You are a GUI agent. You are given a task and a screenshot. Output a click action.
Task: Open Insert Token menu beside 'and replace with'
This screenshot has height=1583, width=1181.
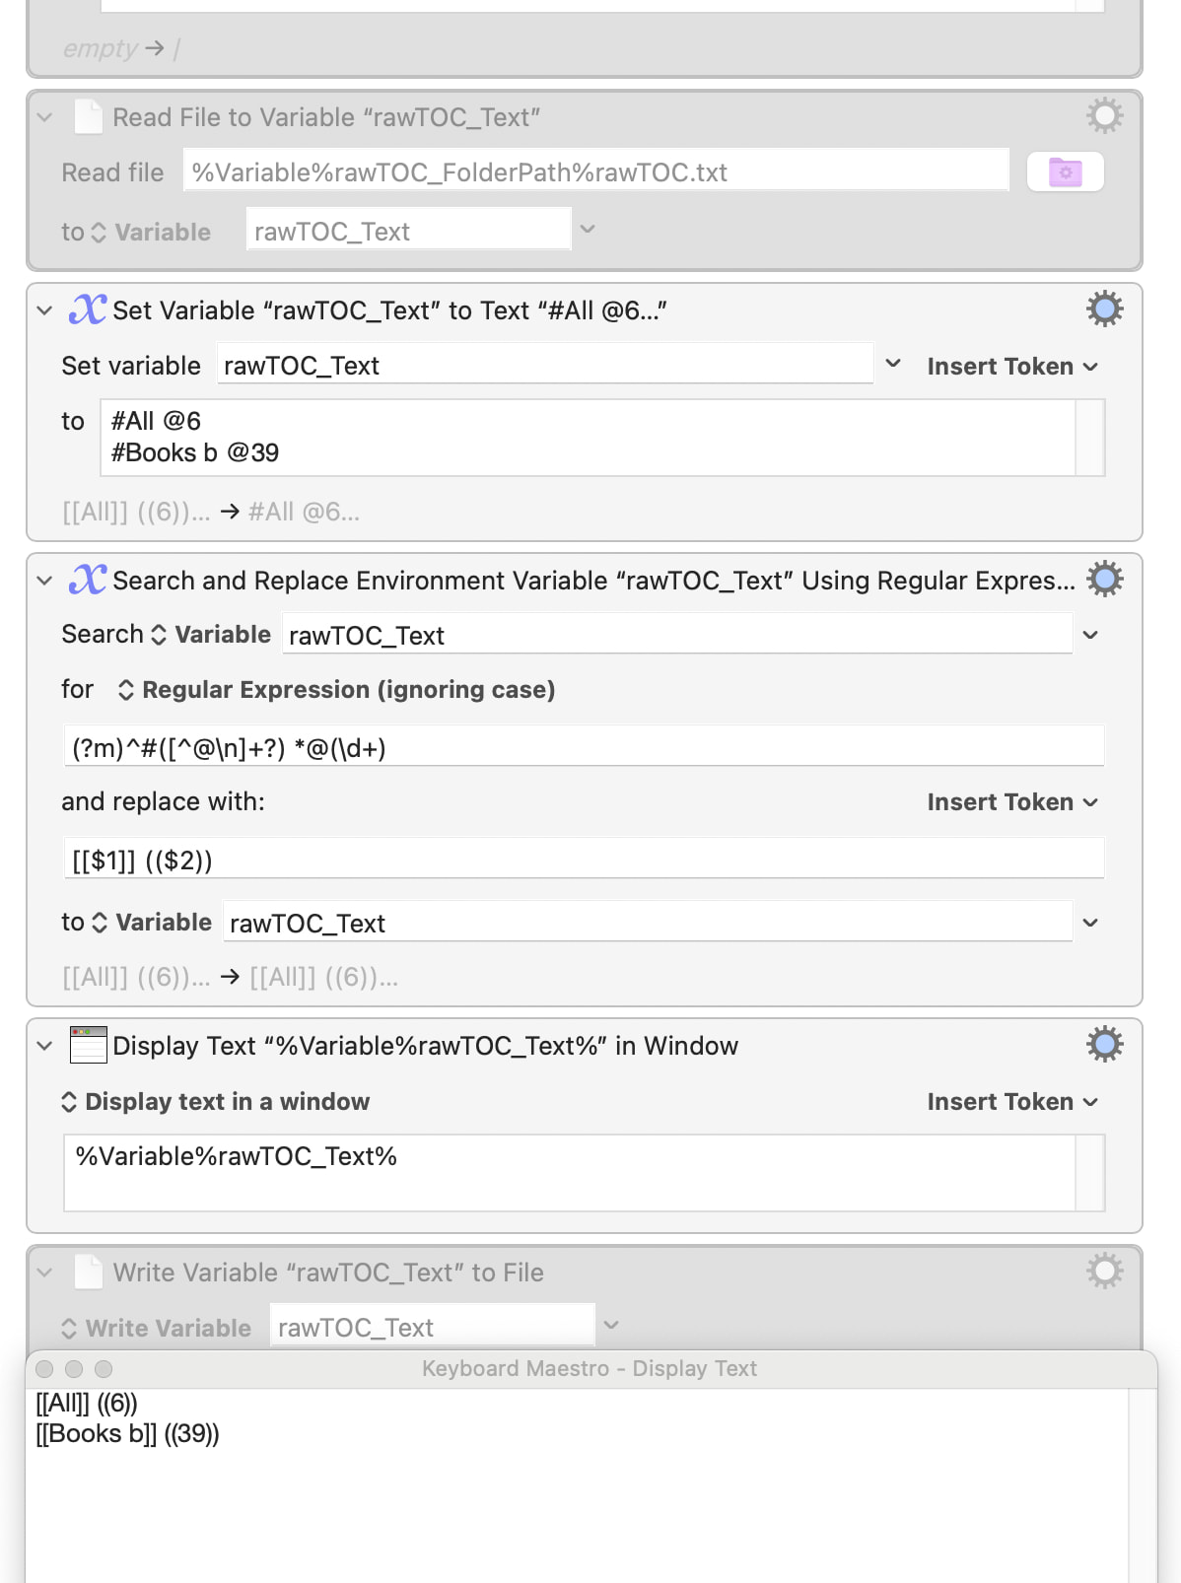pos(1011,802)
